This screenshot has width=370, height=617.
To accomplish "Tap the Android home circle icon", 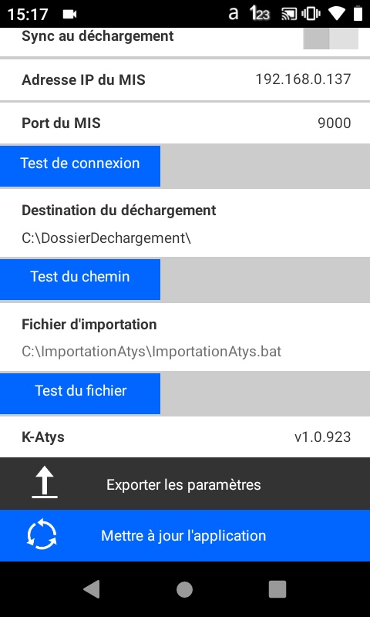I will coord(184,589).
